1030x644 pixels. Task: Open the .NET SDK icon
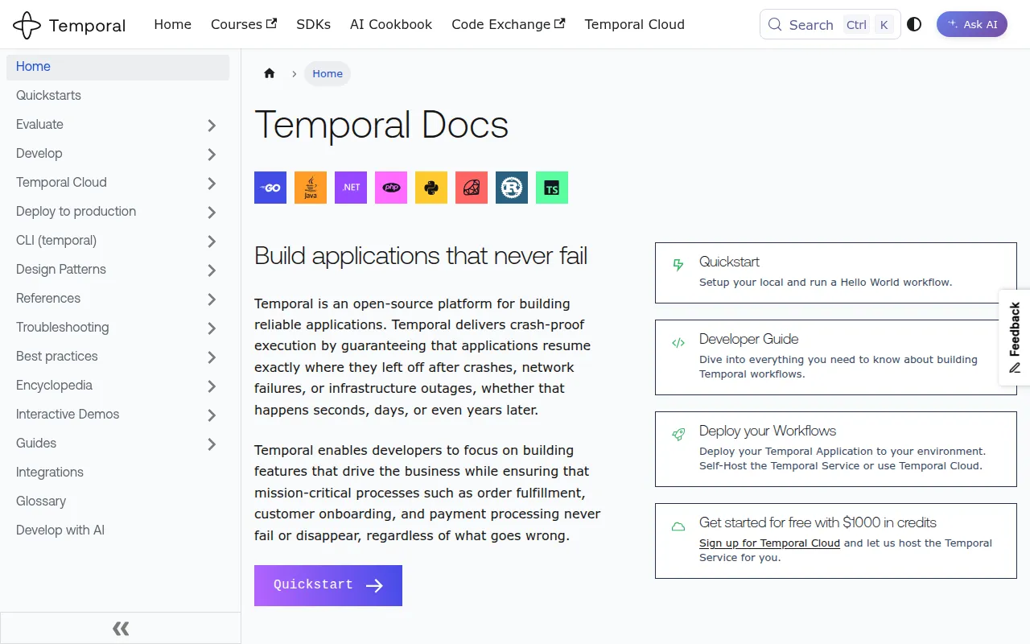(351, 188)
